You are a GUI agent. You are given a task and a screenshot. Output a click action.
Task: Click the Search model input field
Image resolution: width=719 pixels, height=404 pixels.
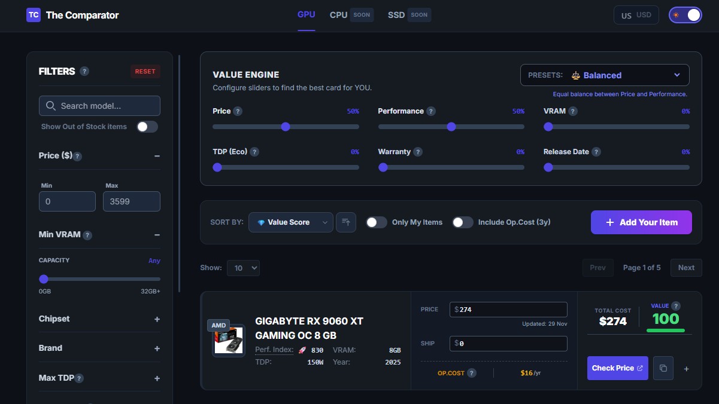[99, 106]
